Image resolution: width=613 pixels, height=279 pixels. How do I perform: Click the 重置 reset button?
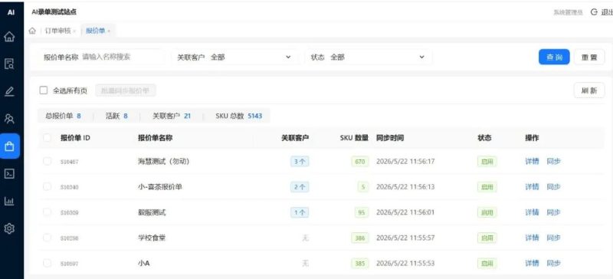(x=589, y=57)
